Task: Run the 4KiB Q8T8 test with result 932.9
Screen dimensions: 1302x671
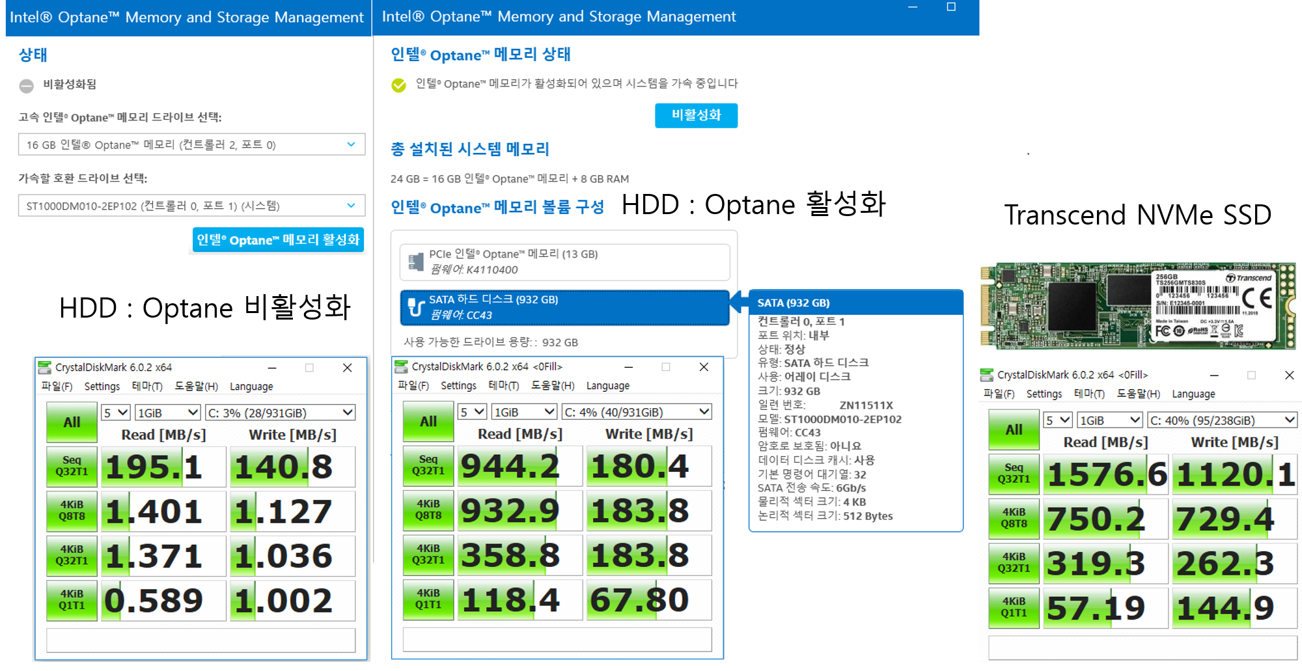Action: (428, 510)
